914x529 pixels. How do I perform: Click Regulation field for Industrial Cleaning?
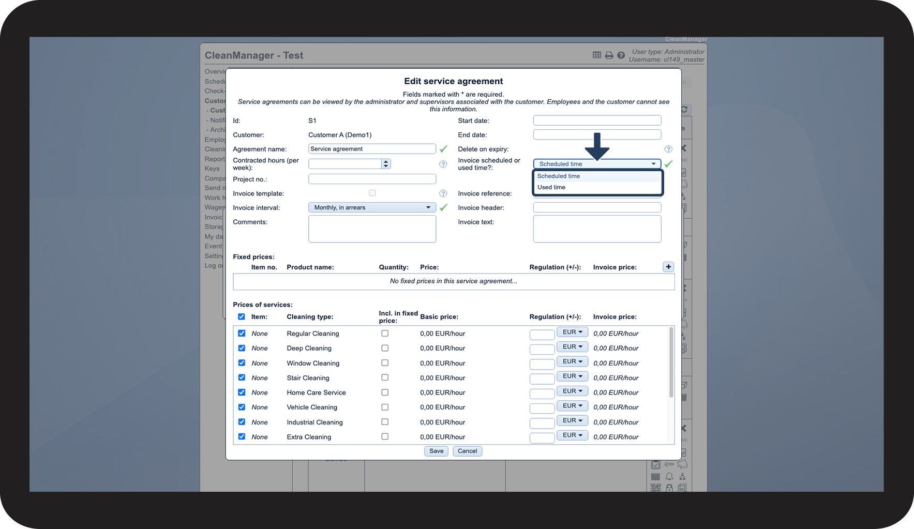(542, 423)
